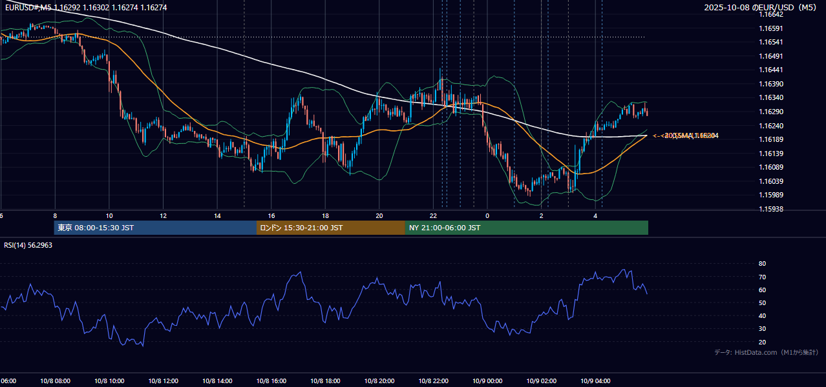
Task: Click the 10/8 18:00 bottom date label
Action: (325, 381)
